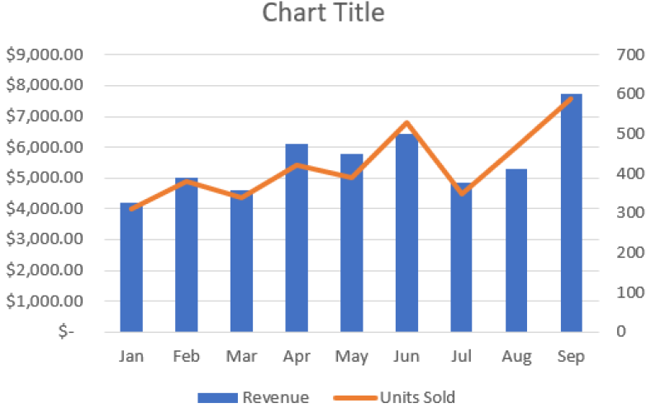Screen dimensions: 651x408
Task: Select the blue Revenue legend swatch
Action: 217,397
